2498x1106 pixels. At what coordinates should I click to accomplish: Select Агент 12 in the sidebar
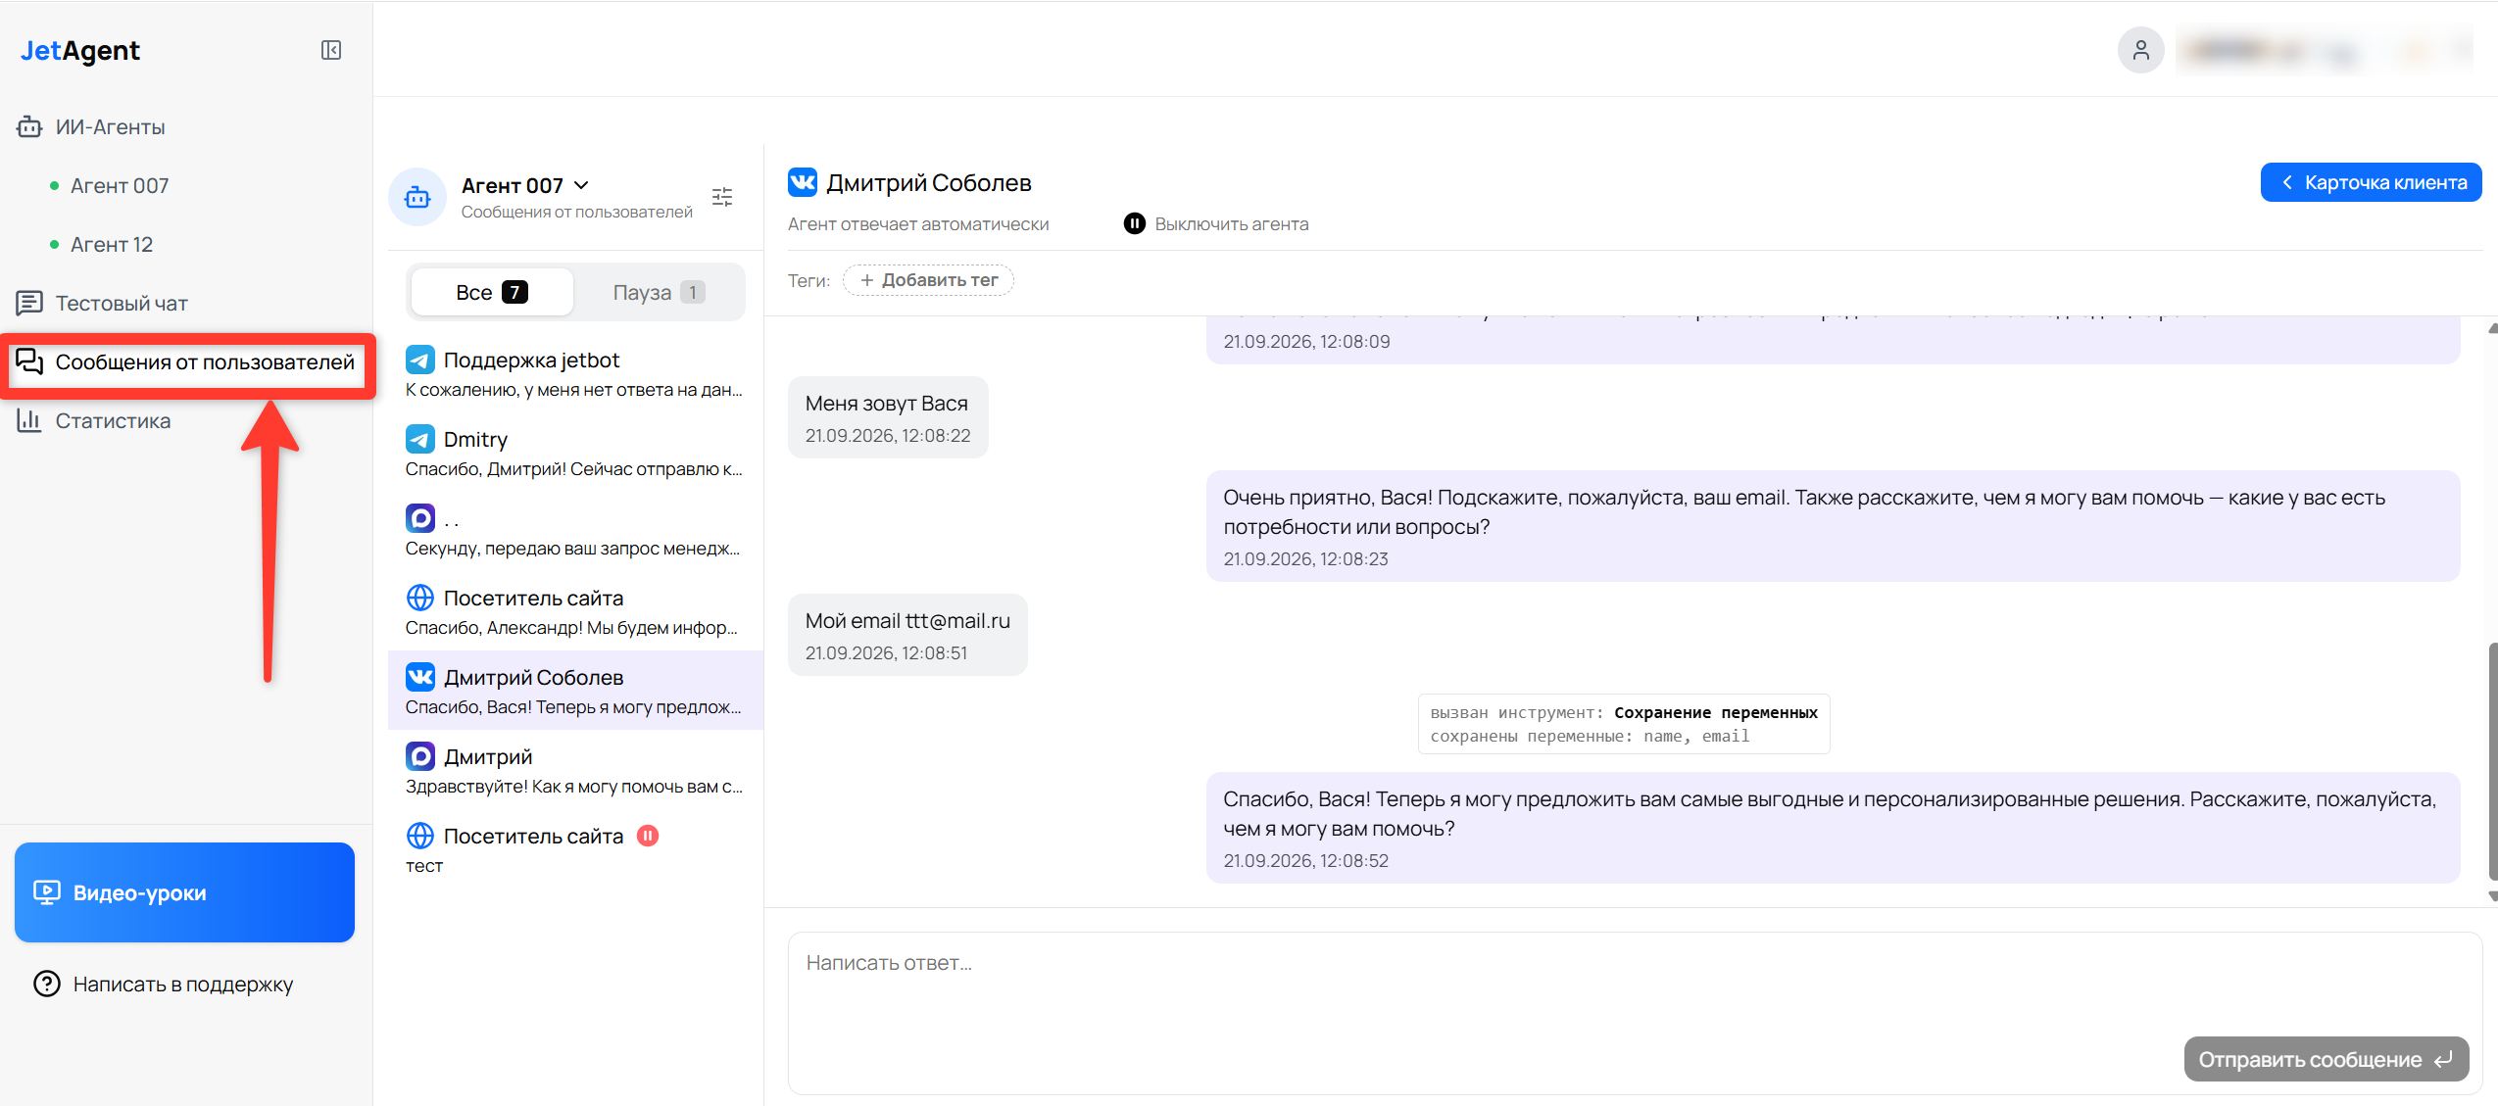112,245
